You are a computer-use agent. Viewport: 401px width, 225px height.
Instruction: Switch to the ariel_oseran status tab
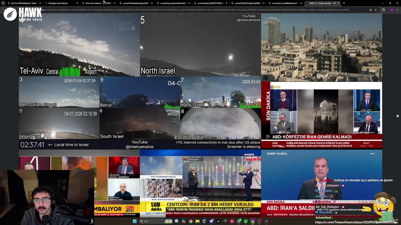[173, 3]
